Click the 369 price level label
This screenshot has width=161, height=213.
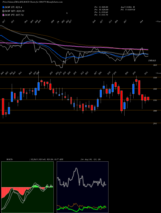pos(155,65)
